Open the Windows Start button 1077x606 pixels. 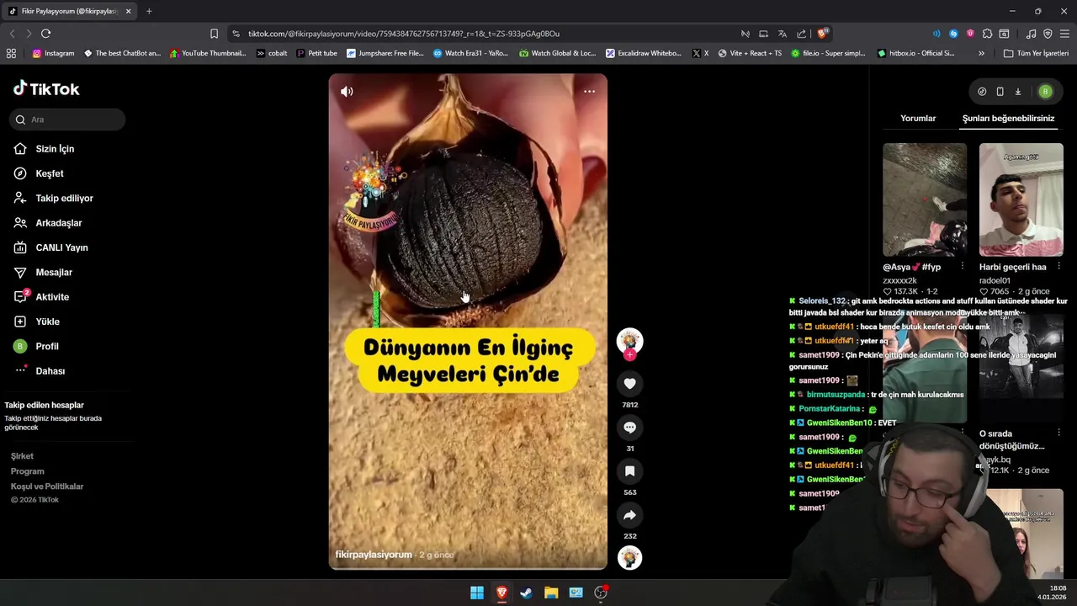coord(477,593)
